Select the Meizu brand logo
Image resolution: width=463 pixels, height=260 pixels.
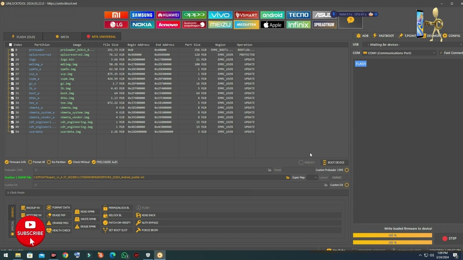click(x=220, y=25)
